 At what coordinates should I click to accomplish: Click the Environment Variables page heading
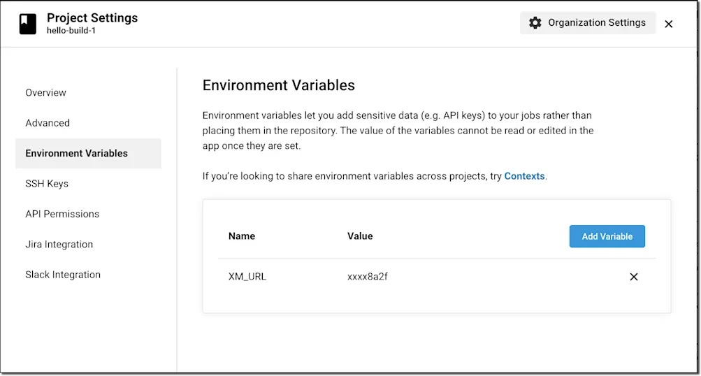click(x=279, y=85)
